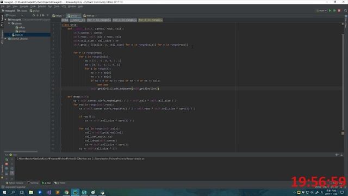Image resolution: width=348 pixels, height=196 pixels.
Task: Click the Project tree horizontal scrollbar
Action: (x=21, y=151)
